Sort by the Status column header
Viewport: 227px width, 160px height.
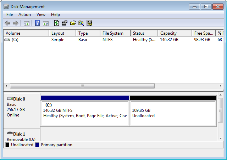(x=144, y=33)
